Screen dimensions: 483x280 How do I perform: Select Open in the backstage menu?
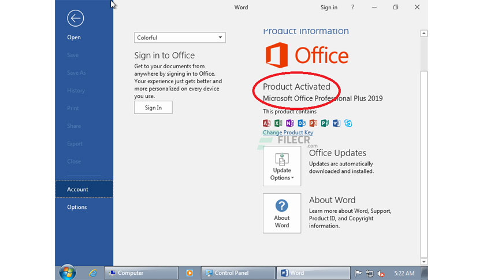74,37
